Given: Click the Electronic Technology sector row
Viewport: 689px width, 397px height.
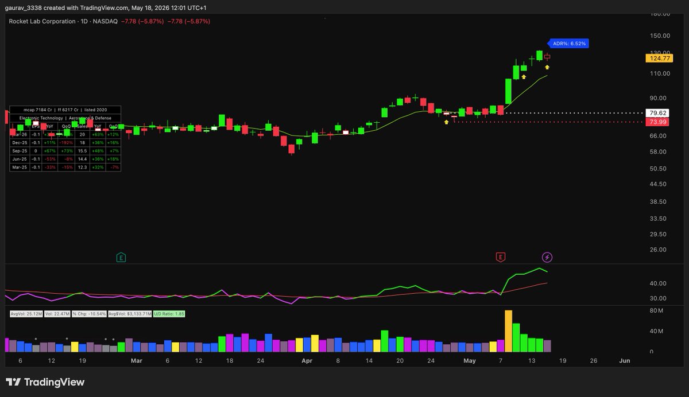Looking at the screenshot, I should point(65,118).
